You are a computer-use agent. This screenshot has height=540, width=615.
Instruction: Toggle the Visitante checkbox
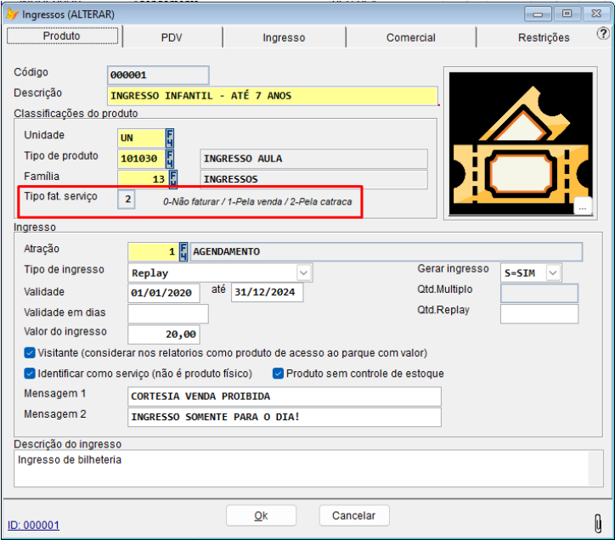pyautogui.click(x=30, y=352)
